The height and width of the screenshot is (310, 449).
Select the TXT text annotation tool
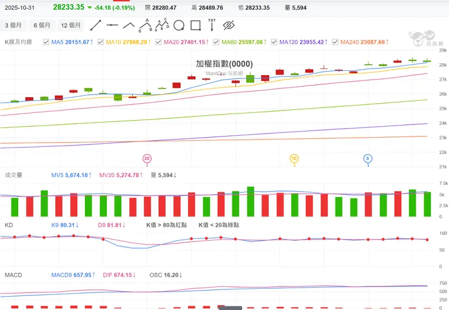[212, 25]
